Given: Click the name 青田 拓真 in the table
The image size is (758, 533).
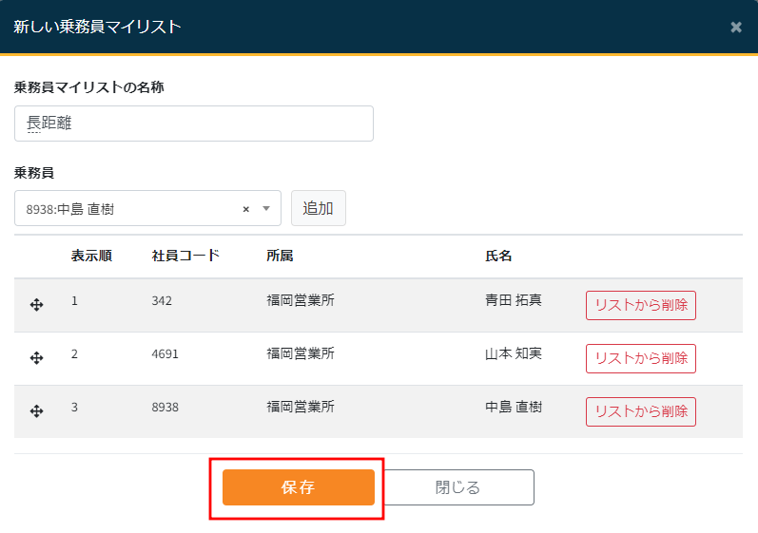Looking at the screenshot, I should pyautogui.click(x=514, y=300).
